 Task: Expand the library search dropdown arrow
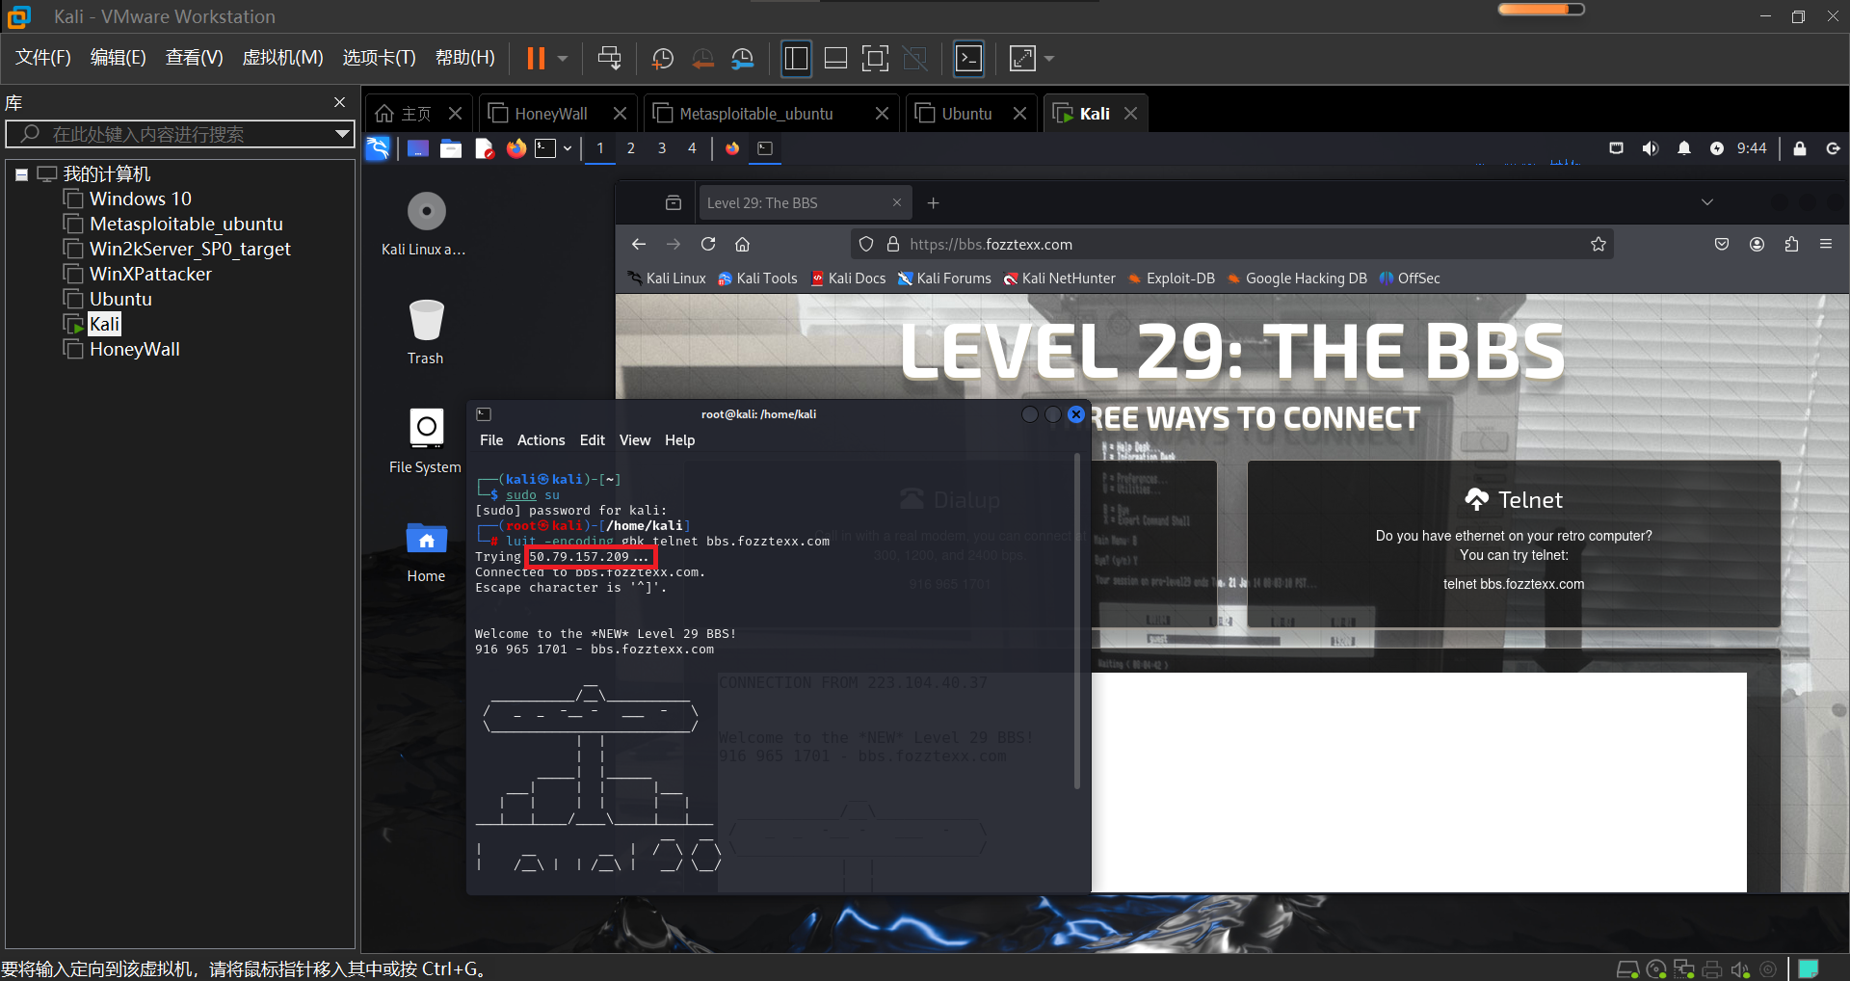click(x=341, y=134)
